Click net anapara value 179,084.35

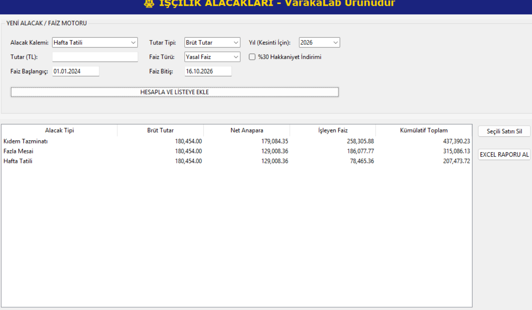pos(275,141)
